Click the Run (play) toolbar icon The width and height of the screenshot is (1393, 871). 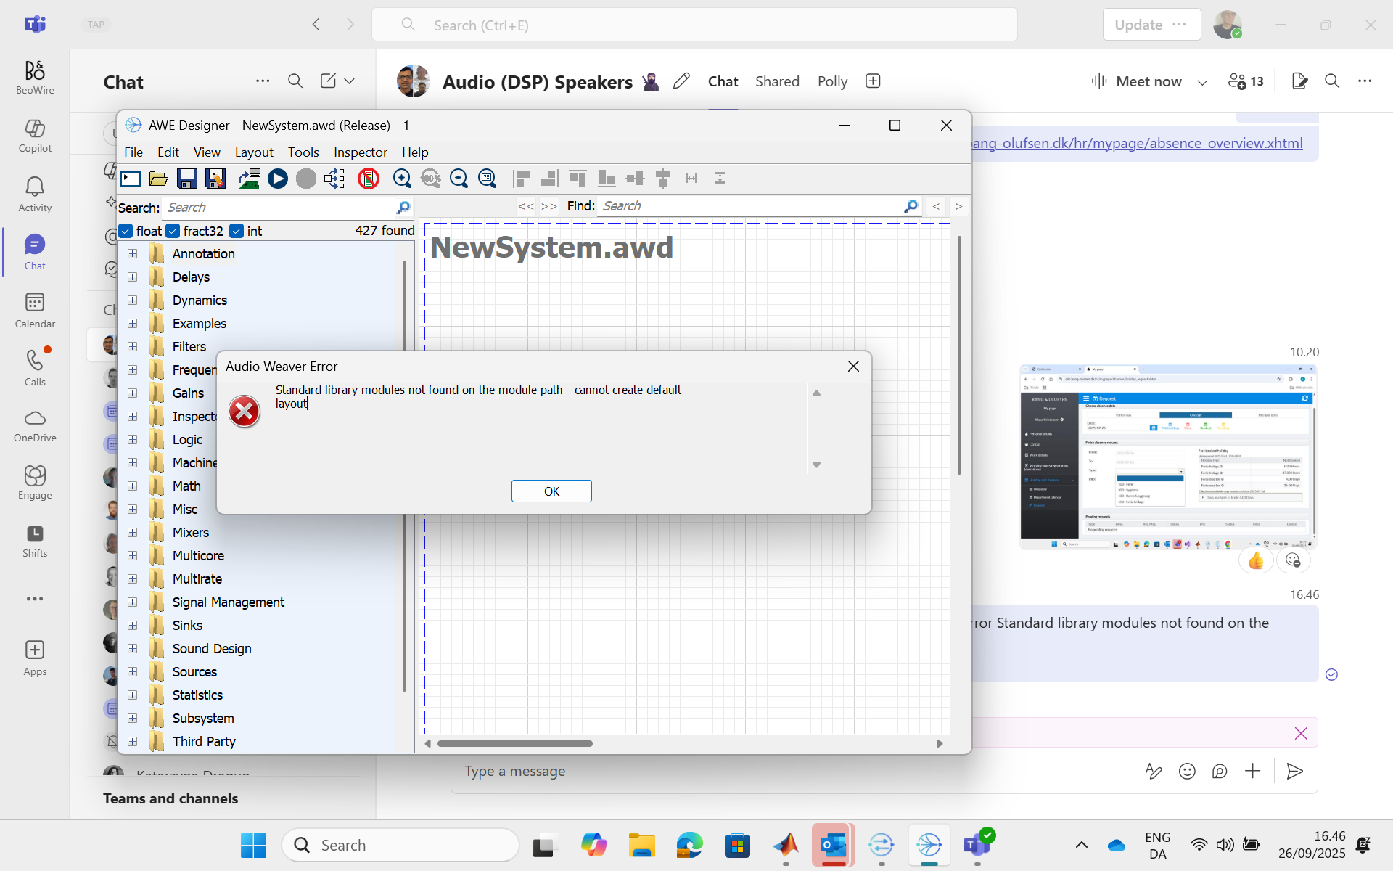click(277, 179)
